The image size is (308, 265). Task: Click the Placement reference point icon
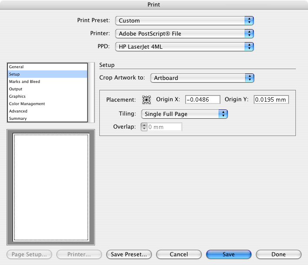point(146,99)
